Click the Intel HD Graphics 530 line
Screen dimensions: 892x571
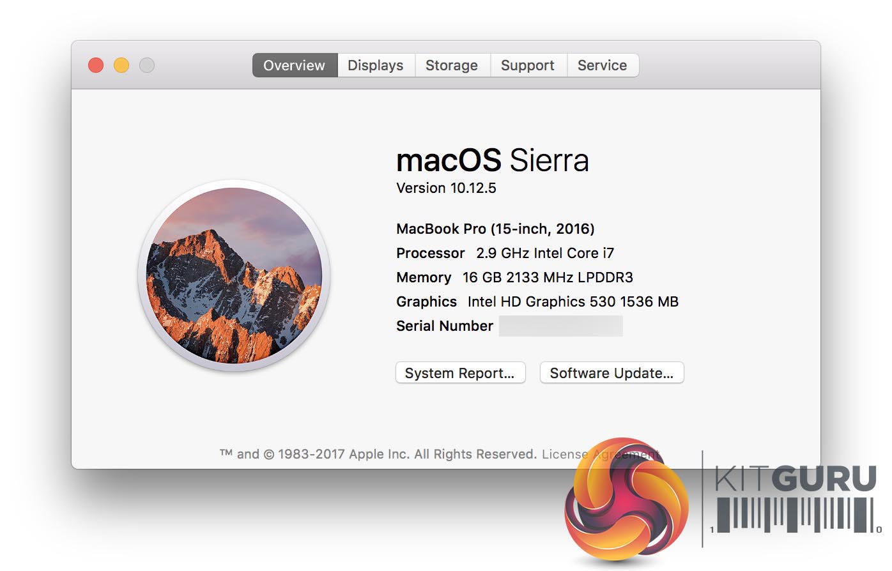point(537,301)
